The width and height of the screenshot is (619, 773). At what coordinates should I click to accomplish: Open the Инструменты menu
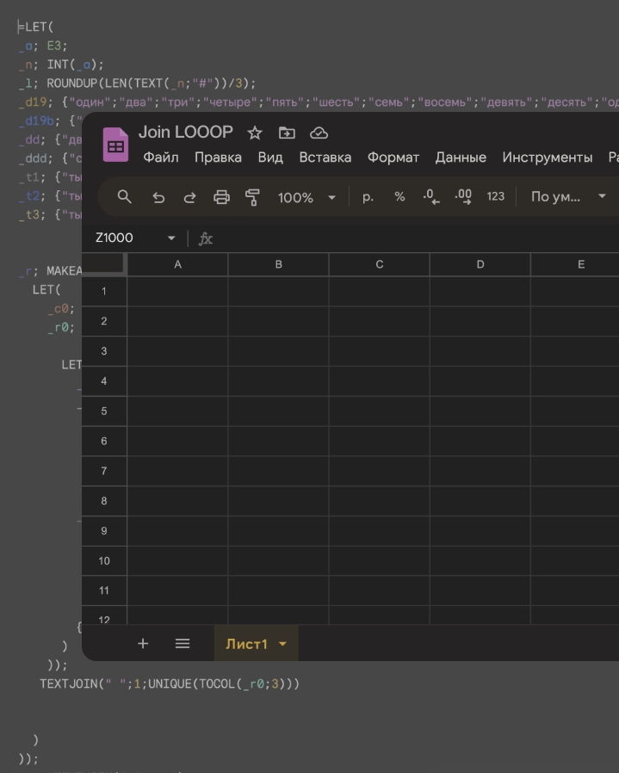pos(547,158)
